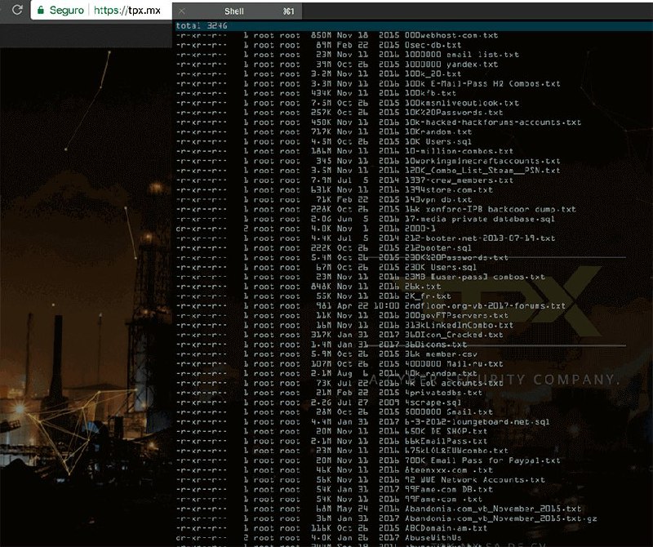The image size is (653, 547).
Task: Select "16k xenforo-IPB backdoor dump.txt"
Action: (491, 209)
